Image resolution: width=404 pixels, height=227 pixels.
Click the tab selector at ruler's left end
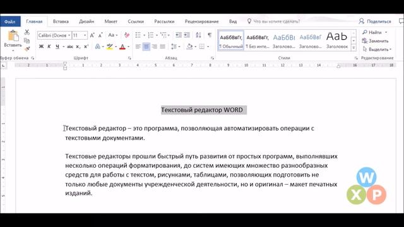tap(3, 66)
